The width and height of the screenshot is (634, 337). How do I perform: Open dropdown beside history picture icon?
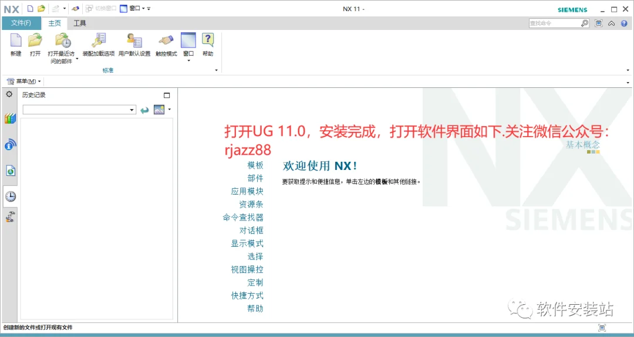click(170, 110)
